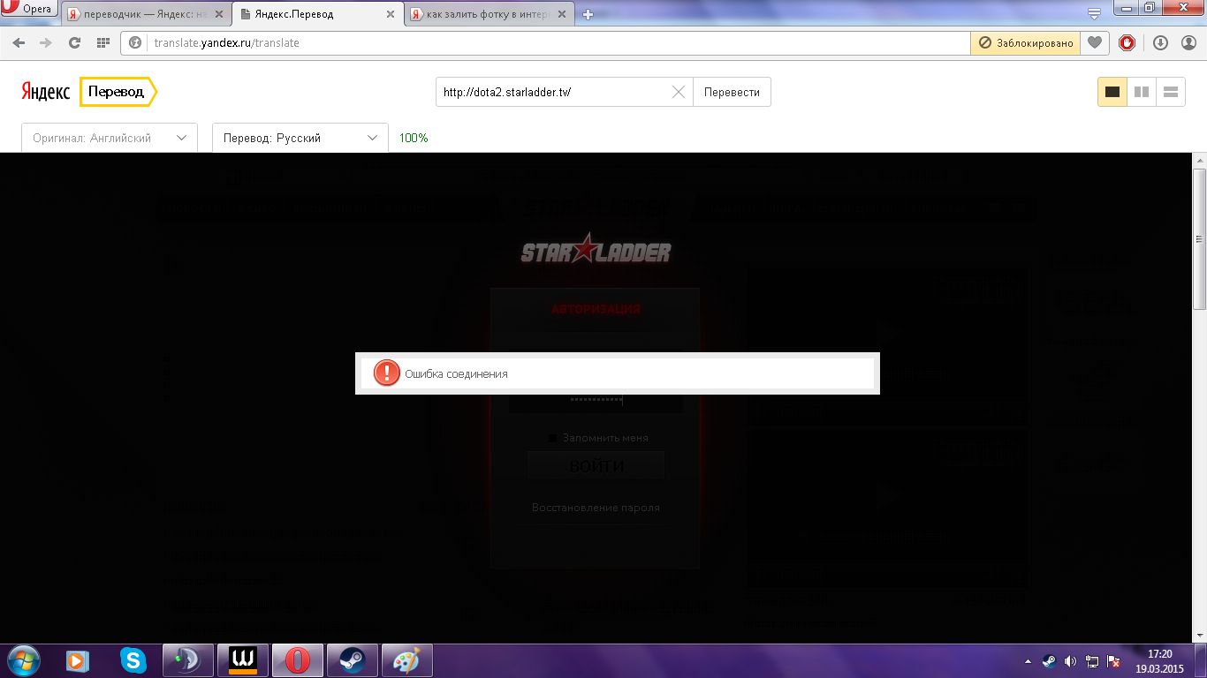
Task: Open the media player taskbar icon
Action: 79,660
